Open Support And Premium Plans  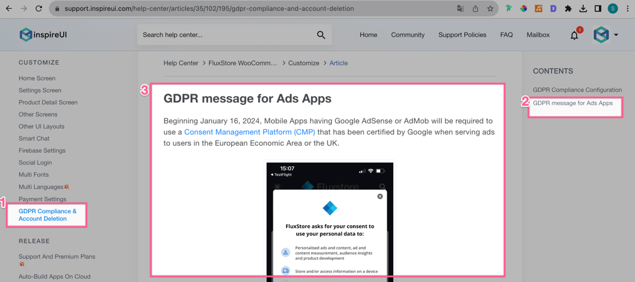(57, 260)
